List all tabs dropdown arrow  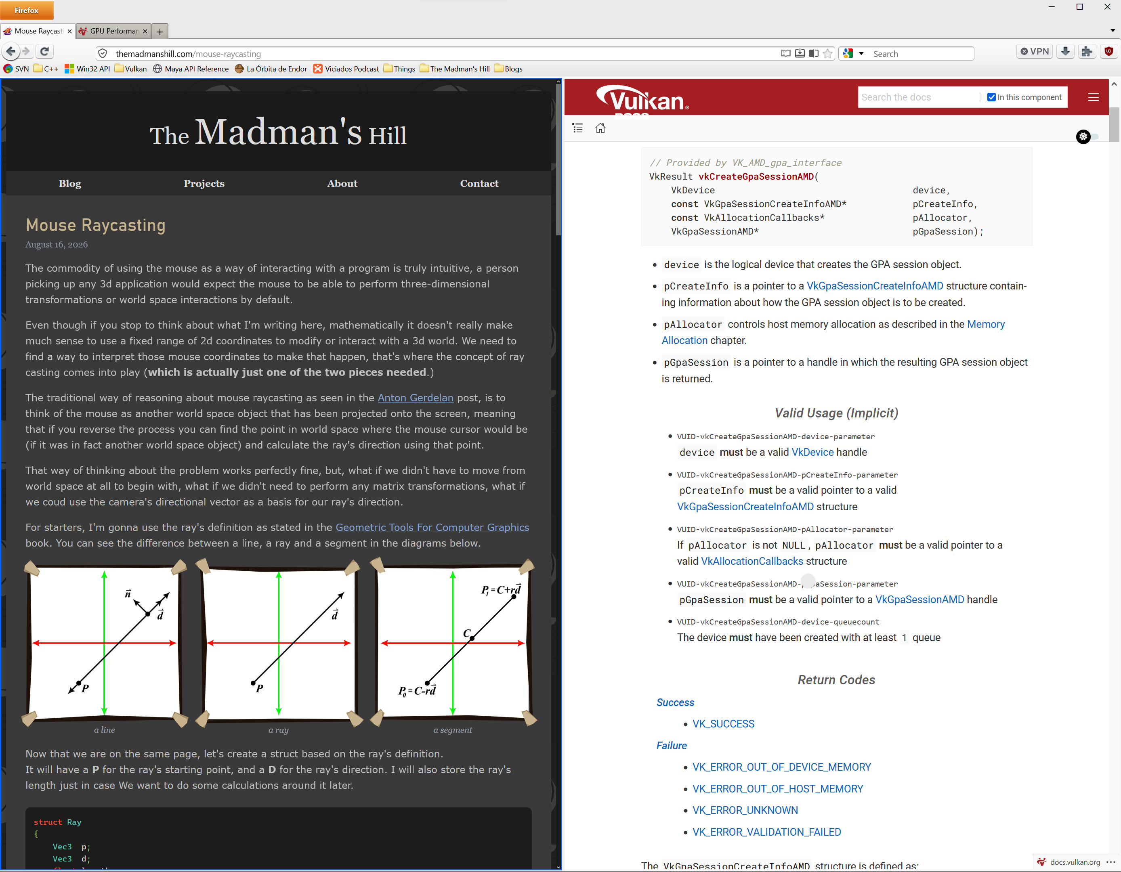(1112, 31)
